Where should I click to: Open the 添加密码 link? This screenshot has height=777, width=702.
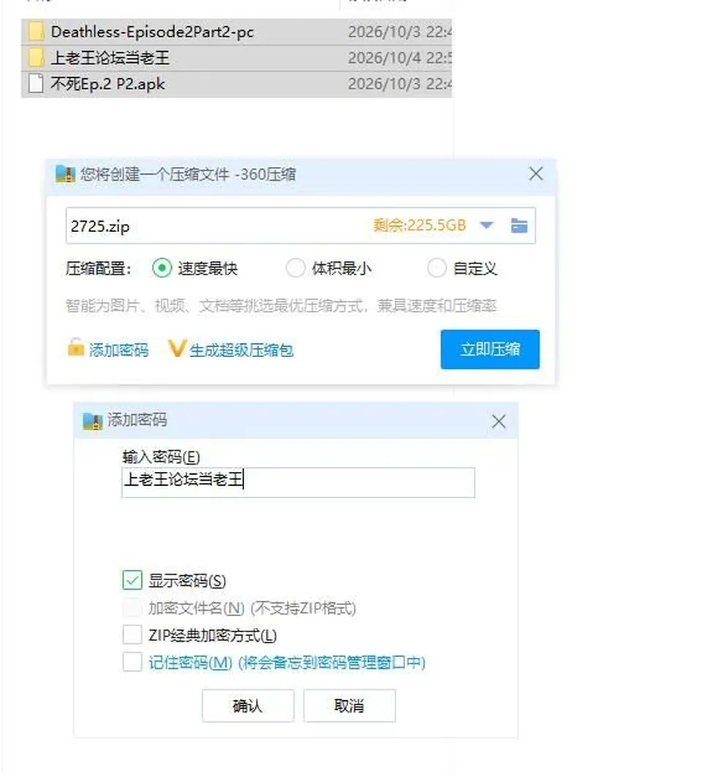119,350
